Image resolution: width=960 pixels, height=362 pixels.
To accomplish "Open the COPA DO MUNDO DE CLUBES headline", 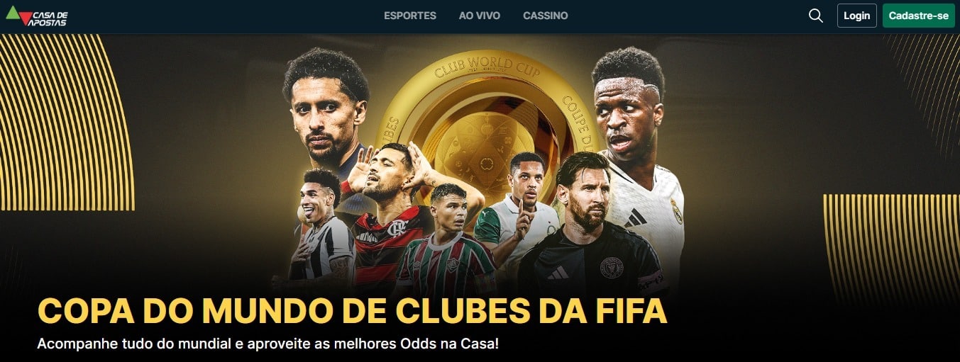I will coord(352,312).
